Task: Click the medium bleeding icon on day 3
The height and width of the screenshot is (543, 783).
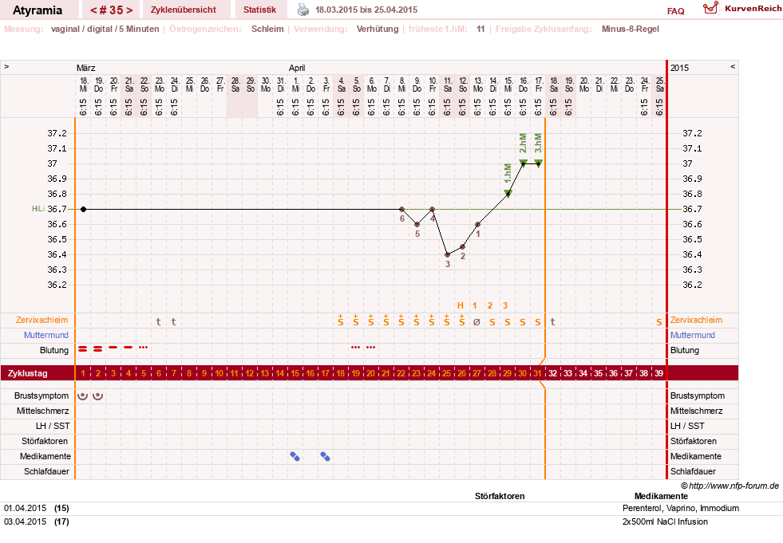Action: (113, 347)
